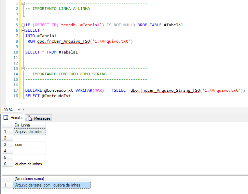Click on 'DROP TABLE' keywords at line 5

click(150, 25)
